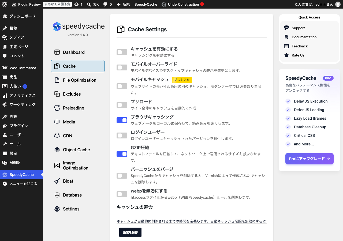Switch to the Excludes tab
This screenshot has width=343, height=241.
click(x=78, y=94)
